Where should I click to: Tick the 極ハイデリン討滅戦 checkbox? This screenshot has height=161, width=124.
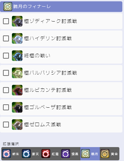(6, 38)
